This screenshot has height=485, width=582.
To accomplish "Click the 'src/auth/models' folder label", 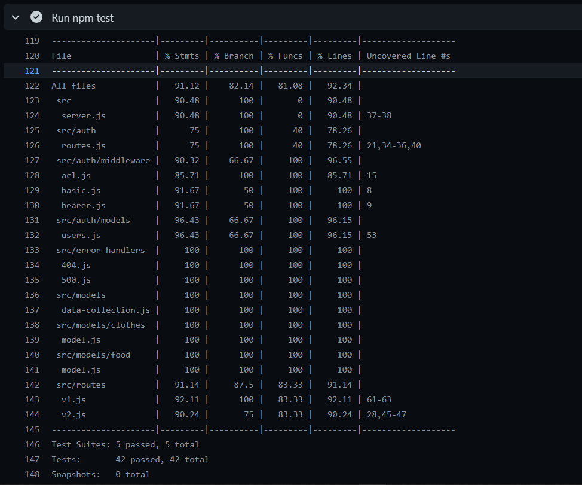I will tap(93, 220).
